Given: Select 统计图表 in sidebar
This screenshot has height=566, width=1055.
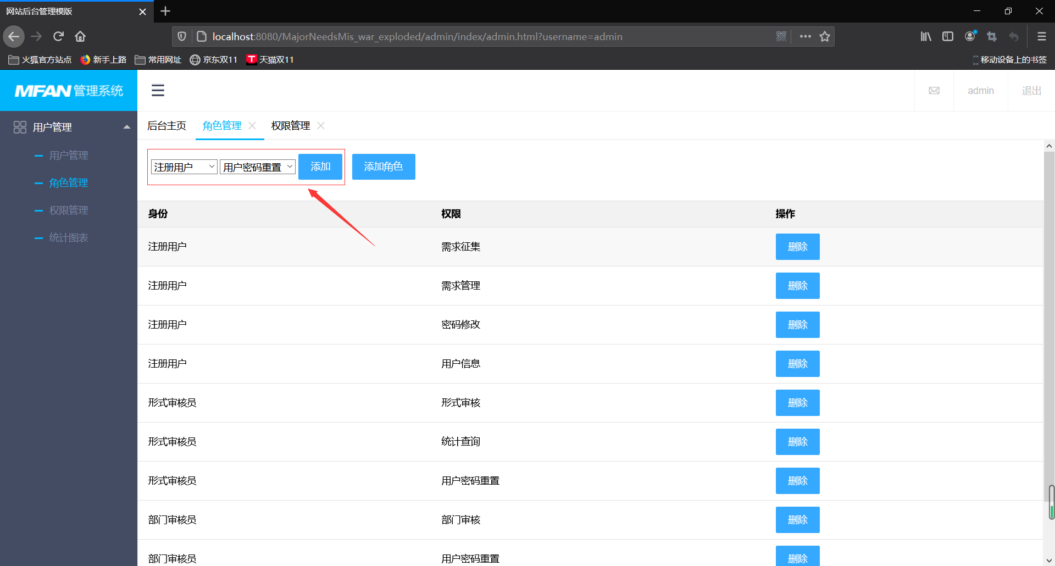Looking at the screenshot, I should [x=69, y=238].
